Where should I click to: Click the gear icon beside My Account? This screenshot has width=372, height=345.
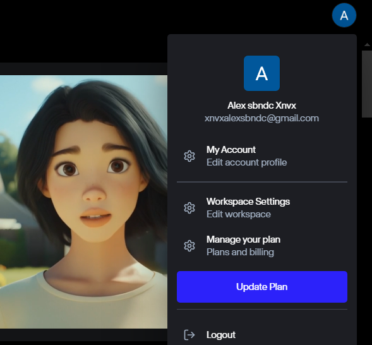pyautogui.click(x=189, y=156)
